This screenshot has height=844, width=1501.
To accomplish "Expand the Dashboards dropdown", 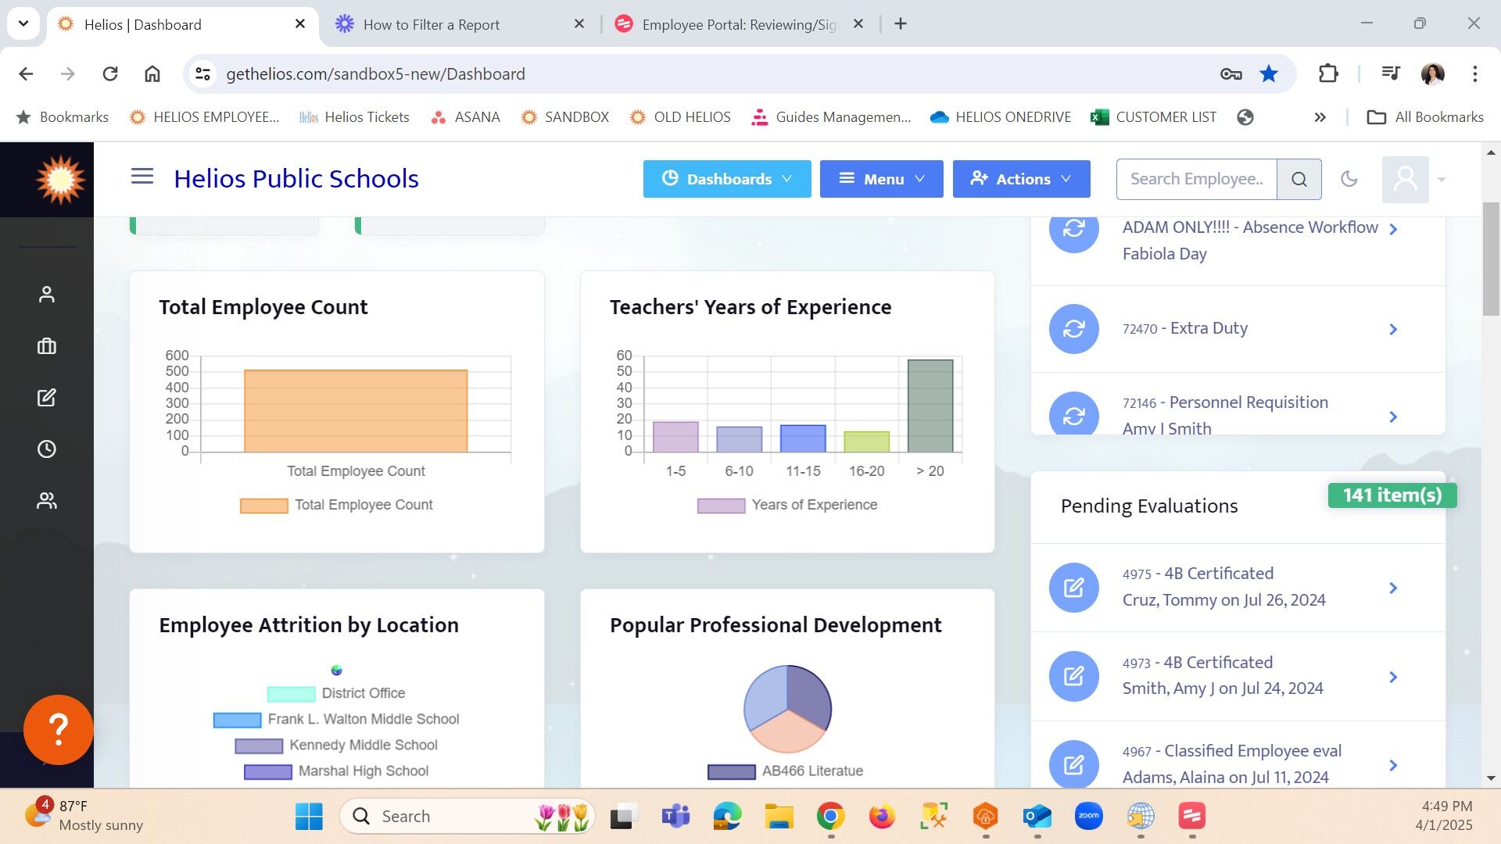I will 726,179.
